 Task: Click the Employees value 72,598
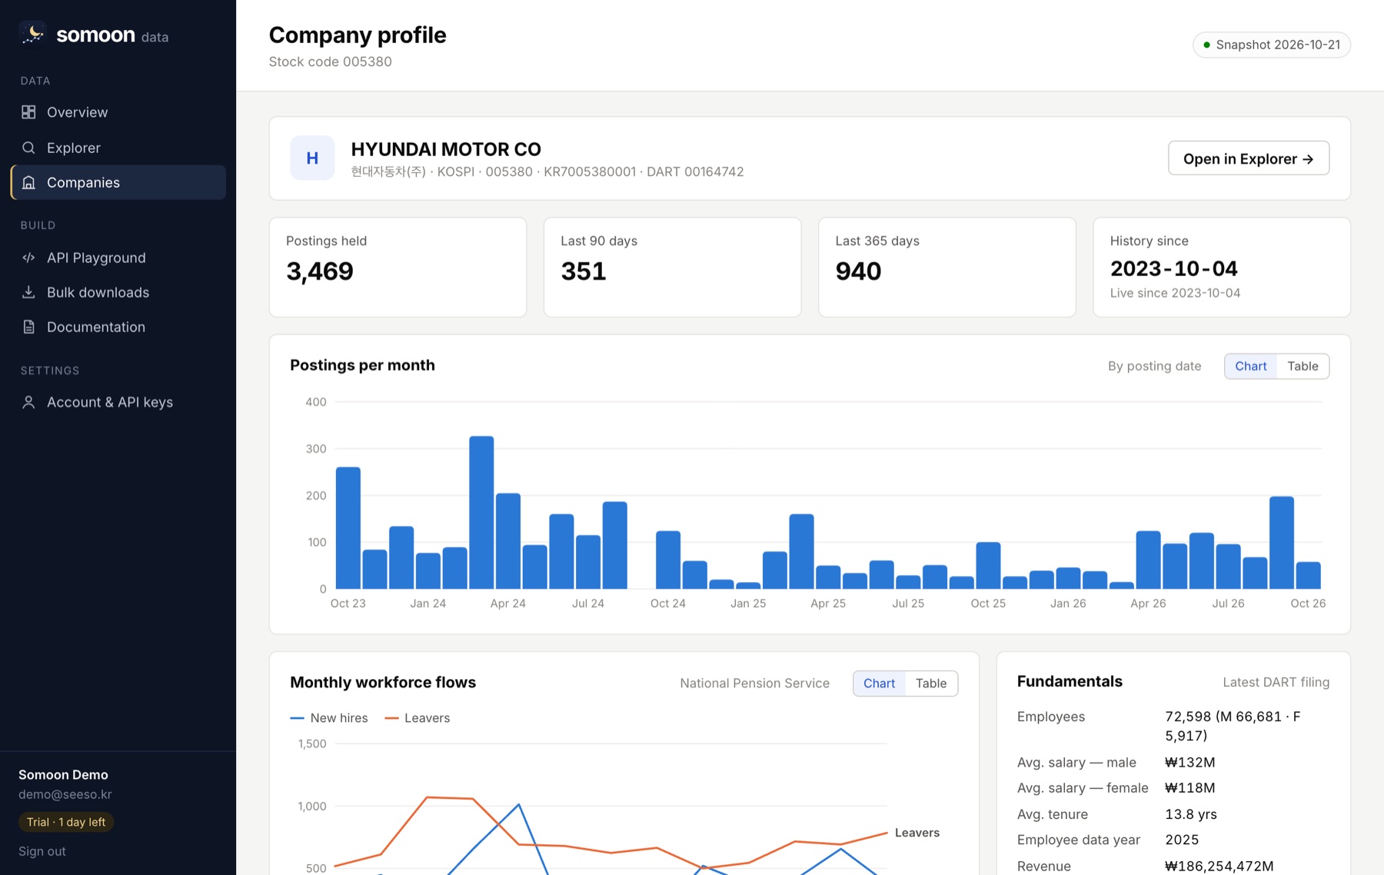[1233, 726]
